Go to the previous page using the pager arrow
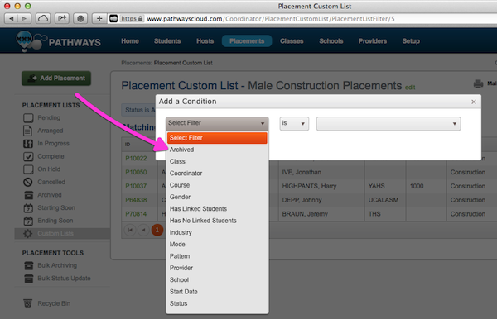The image size is (497, 319). [x=143, y=230]
